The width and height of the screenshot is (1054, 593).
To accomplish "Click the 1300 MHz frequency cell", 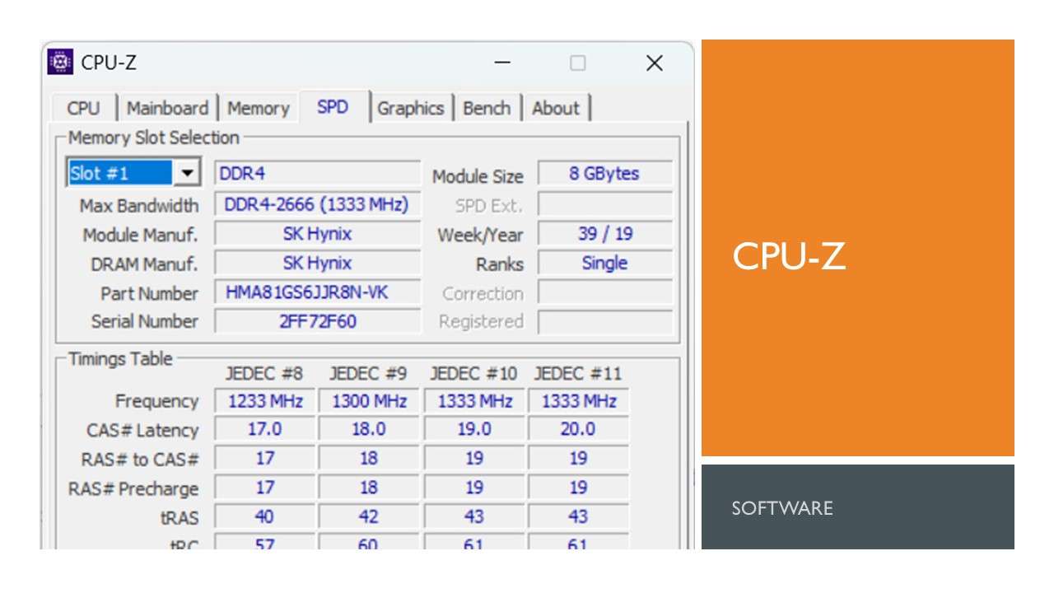I will [369, 401].
